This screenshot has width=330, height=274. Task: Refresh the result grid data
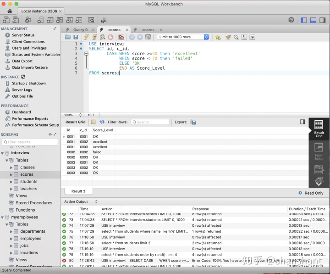[x=102, y=122]
